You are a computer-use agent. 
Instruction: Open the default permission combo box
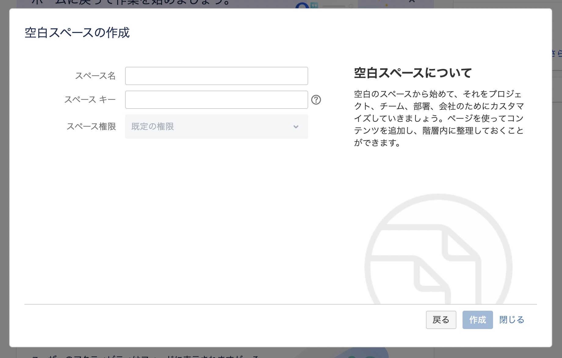click(x=217, y=127)
